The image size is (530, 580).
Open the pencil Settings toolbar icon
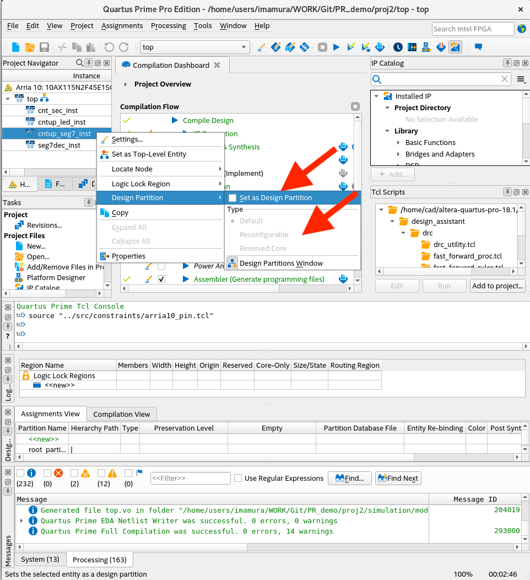point(261,47)
